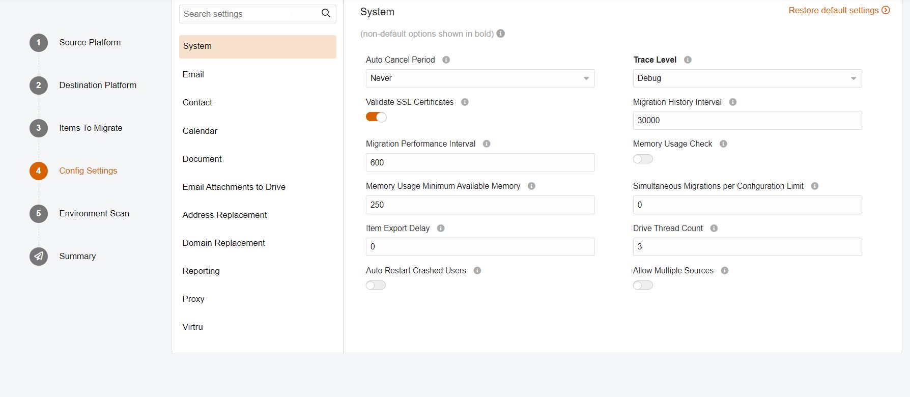910x397 pixels.
Task: Click Drive Thread Count field
Action: [x=747, y=247]
